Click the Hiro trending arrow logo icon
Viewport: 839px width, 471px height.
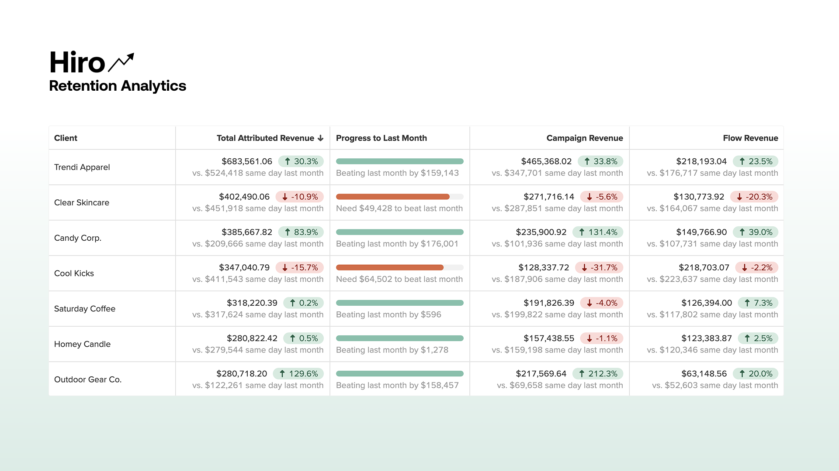pos(121,62)
